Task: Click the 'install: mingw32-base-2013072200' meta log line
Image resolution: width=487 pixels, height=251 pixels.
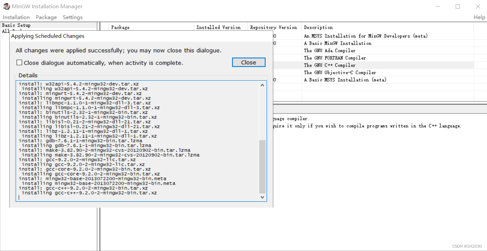Action: tap(92, 179)
